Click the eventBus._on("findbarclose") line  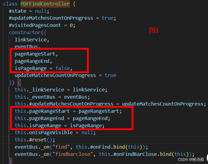(x=104, y=154)
